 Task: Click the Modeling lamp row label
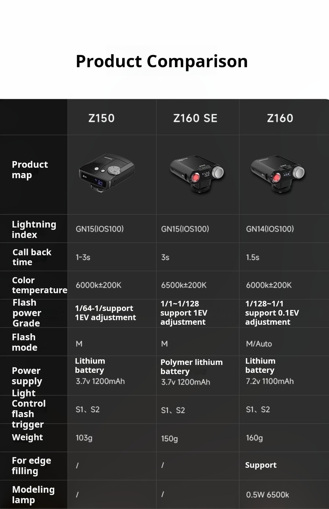pyautogui.click(x=33, y=494)
